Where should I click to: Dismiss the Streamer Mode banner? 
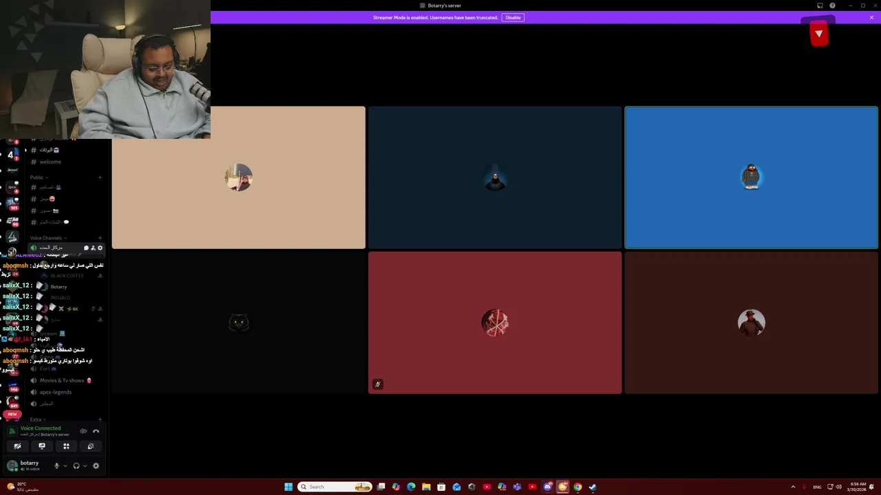[871, 17]
